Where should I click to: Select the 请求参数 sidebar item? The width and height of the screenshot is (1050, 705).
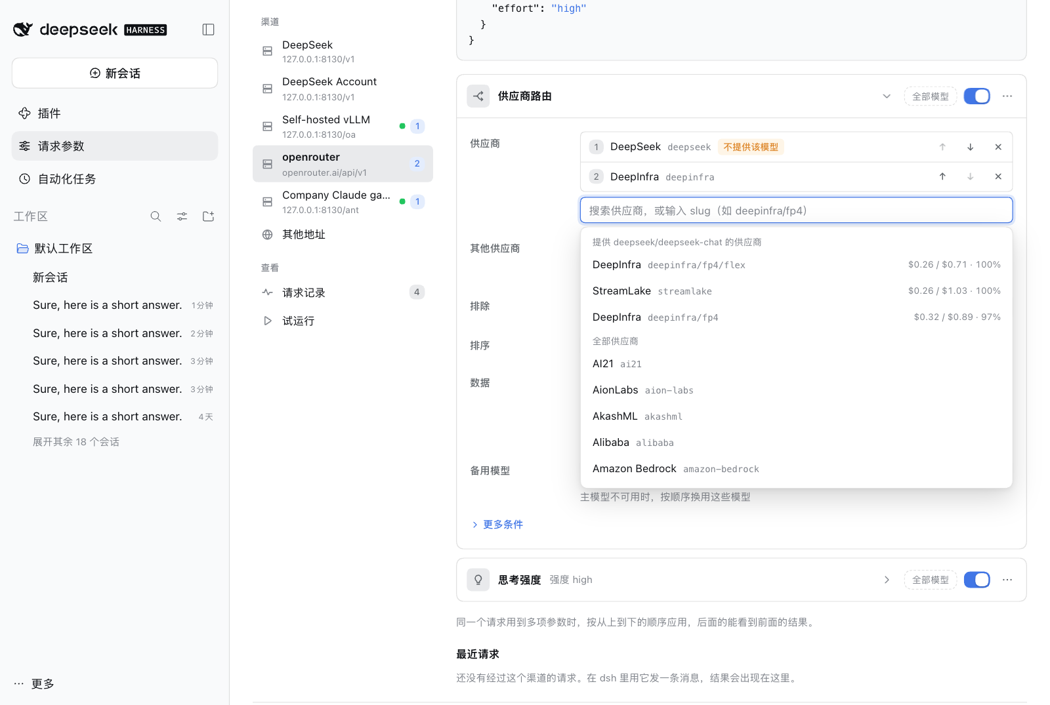pyautogui.click(x=115, y=146)
